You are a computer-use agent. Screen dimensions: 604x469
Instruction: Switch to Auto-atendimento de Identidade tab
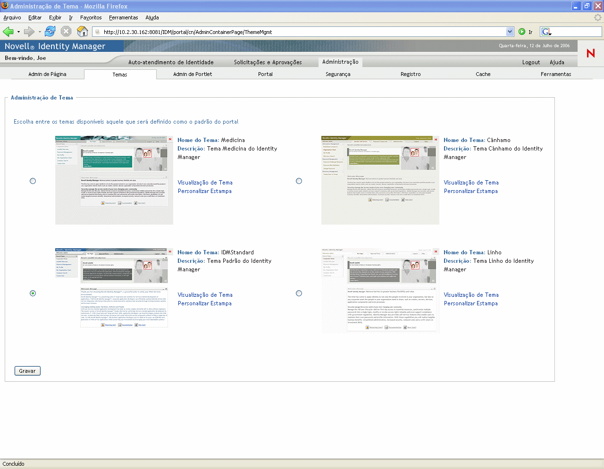(x=171, y=62)
